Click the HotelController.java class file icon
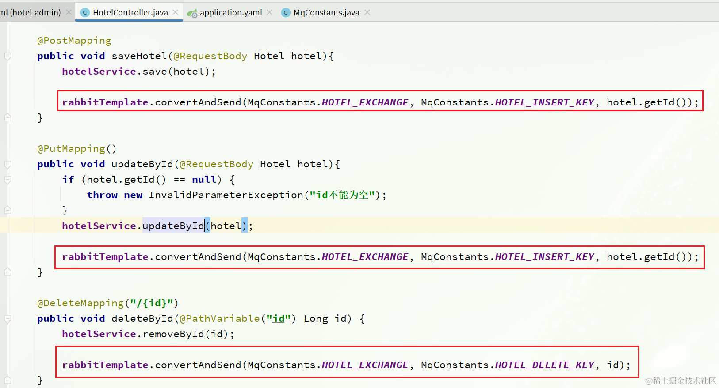Screen dimensions: 719x388 click(85, 13)
